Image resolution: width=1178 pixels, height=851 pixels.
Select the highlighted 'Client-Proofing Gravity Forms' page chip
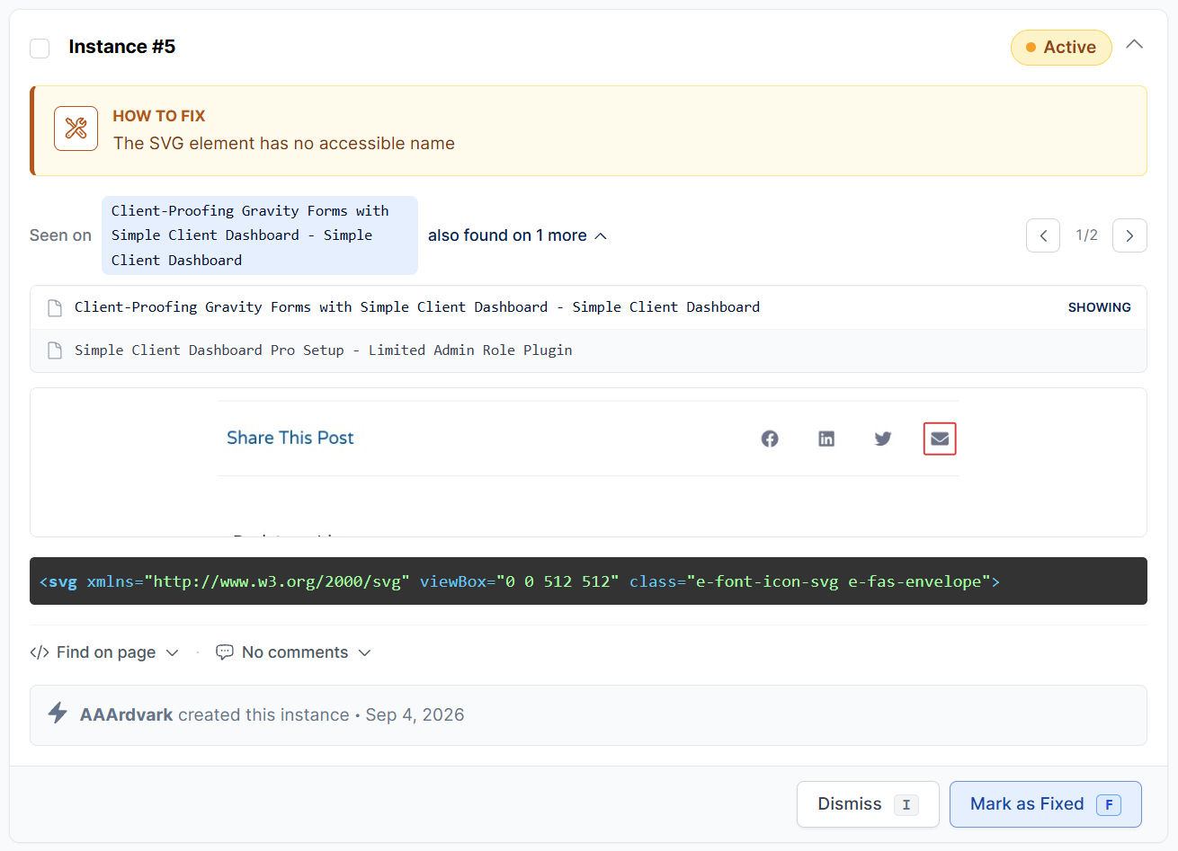(x=260, y=235)
